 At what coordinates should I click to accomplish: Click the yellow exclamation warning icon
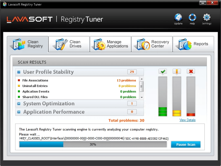(177, 71)
